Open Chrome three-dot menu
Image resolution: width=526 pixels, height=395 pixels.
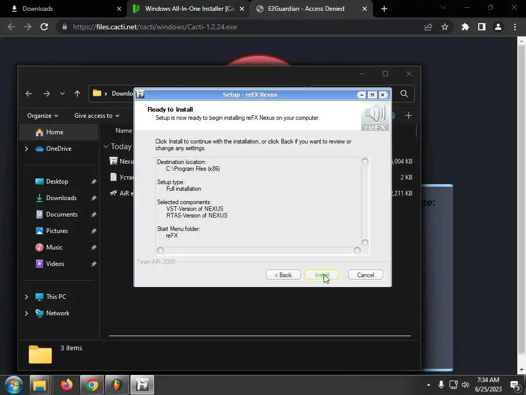[515, 27]
